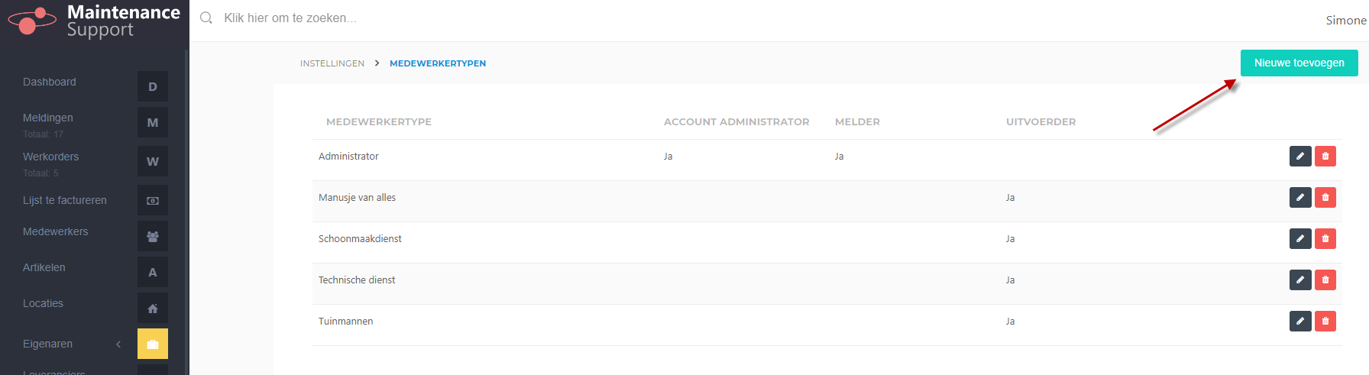Edit the Administrator employee type
Viewport: 1369px width, 375px height.
[1300, 156]
